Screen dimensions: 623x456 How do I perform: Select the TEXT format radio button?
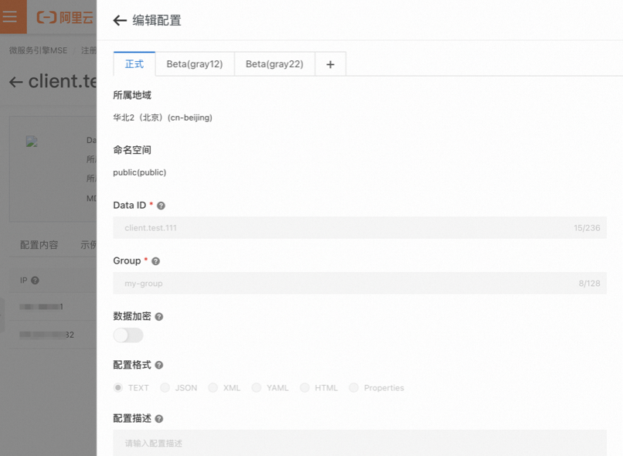(x=118, y=388)
